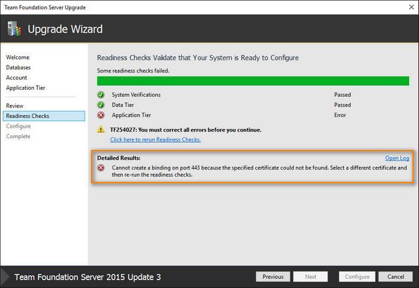This screenshot has width=419, height=288.
Task: Click the yellow warning icon by TF254027
Action: click(x=101, y=130)
